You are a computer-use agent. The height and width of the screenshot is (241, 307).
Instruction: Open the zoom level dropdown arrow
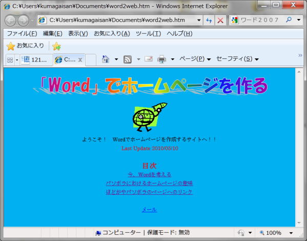pyautogui.click(x=291, y=233)
